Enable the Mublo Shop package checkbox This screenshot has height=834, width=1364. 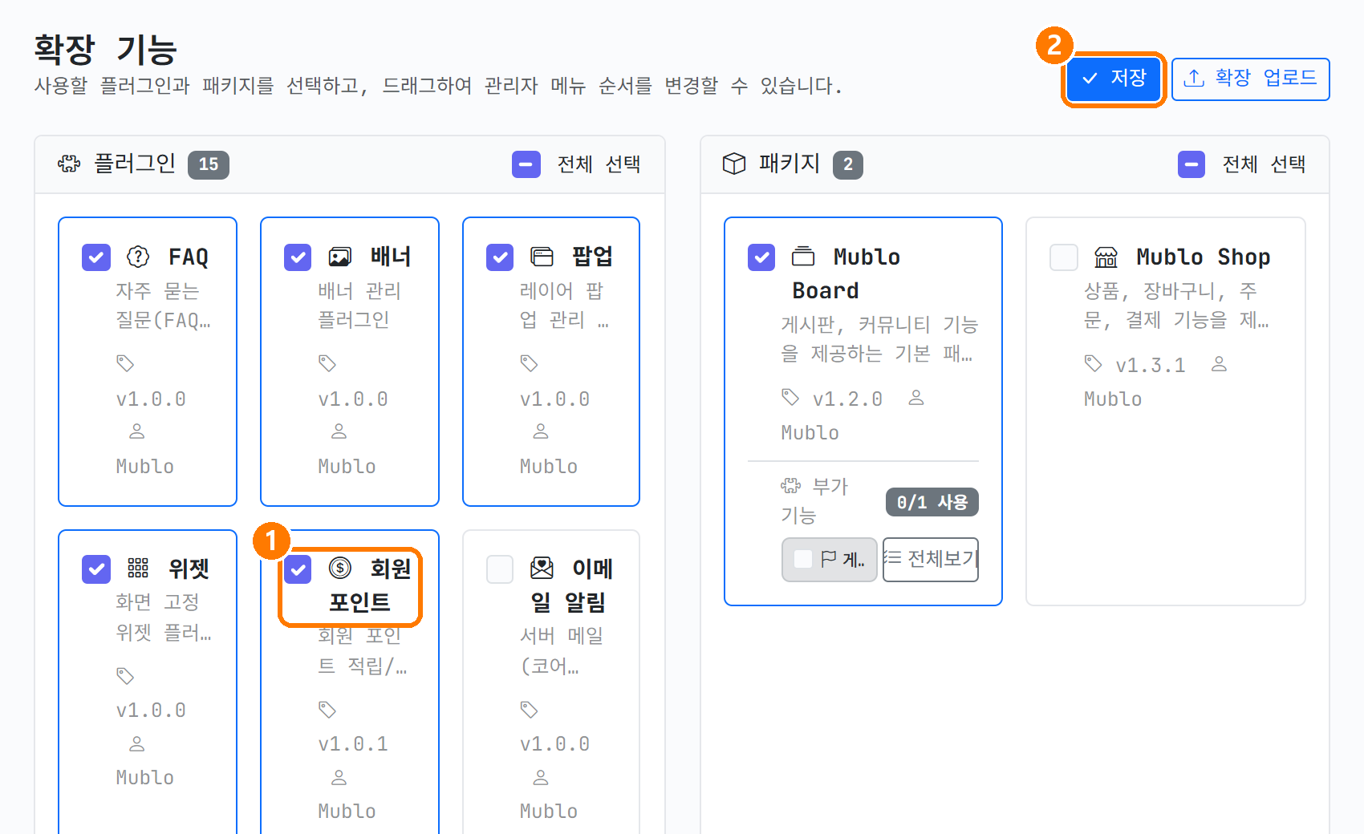pos(1064,257)
